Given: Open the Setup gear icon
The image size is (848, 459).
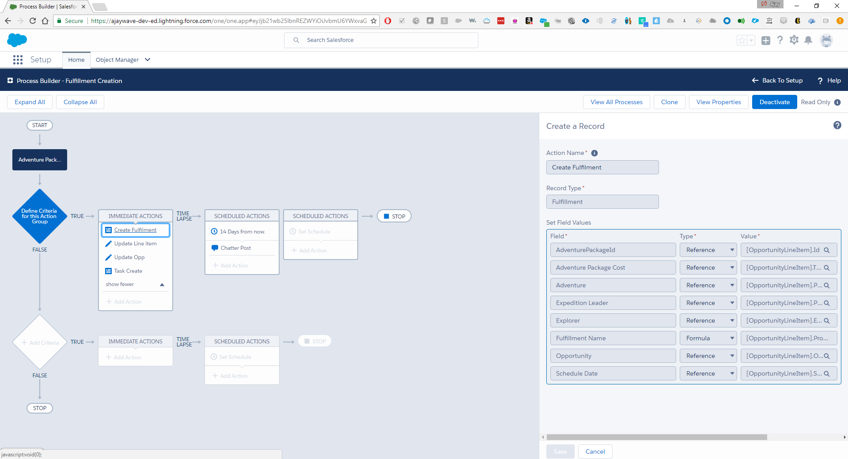Looking at the screenshot, I should (x=794, y=40).
